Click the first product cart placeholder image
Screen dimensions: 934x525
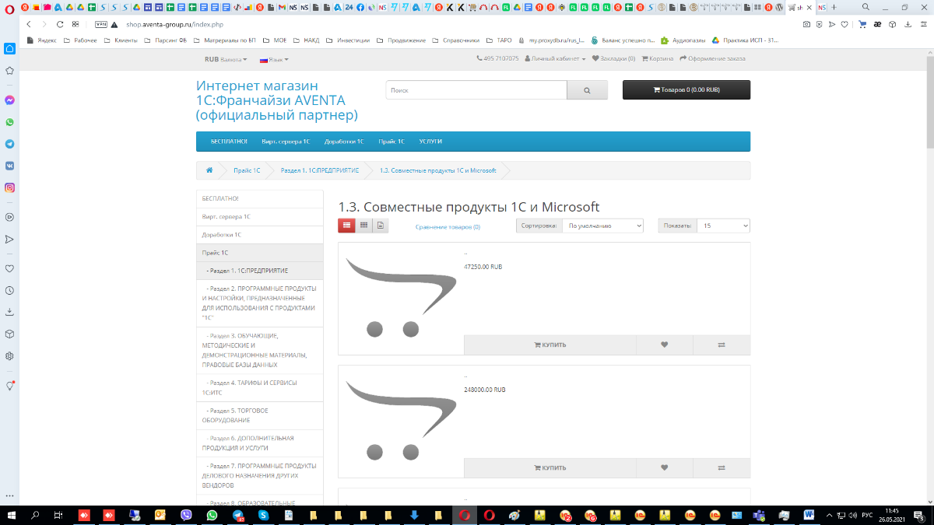(401, 299)
